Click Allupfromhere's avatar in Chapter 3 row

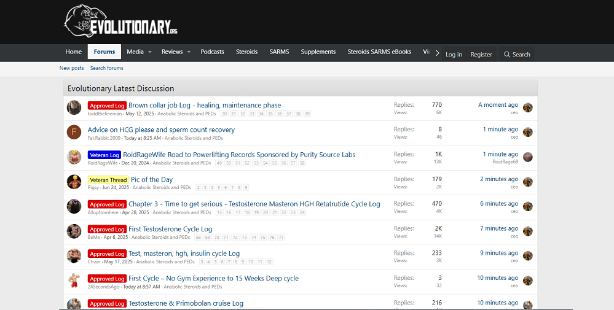[74, 206]
